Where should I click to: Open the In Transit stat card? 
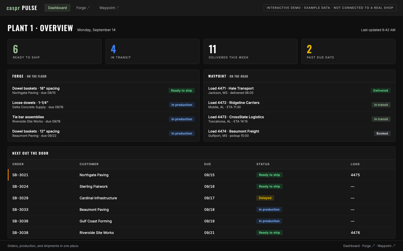pyautogui.click(x=152, y=51)
